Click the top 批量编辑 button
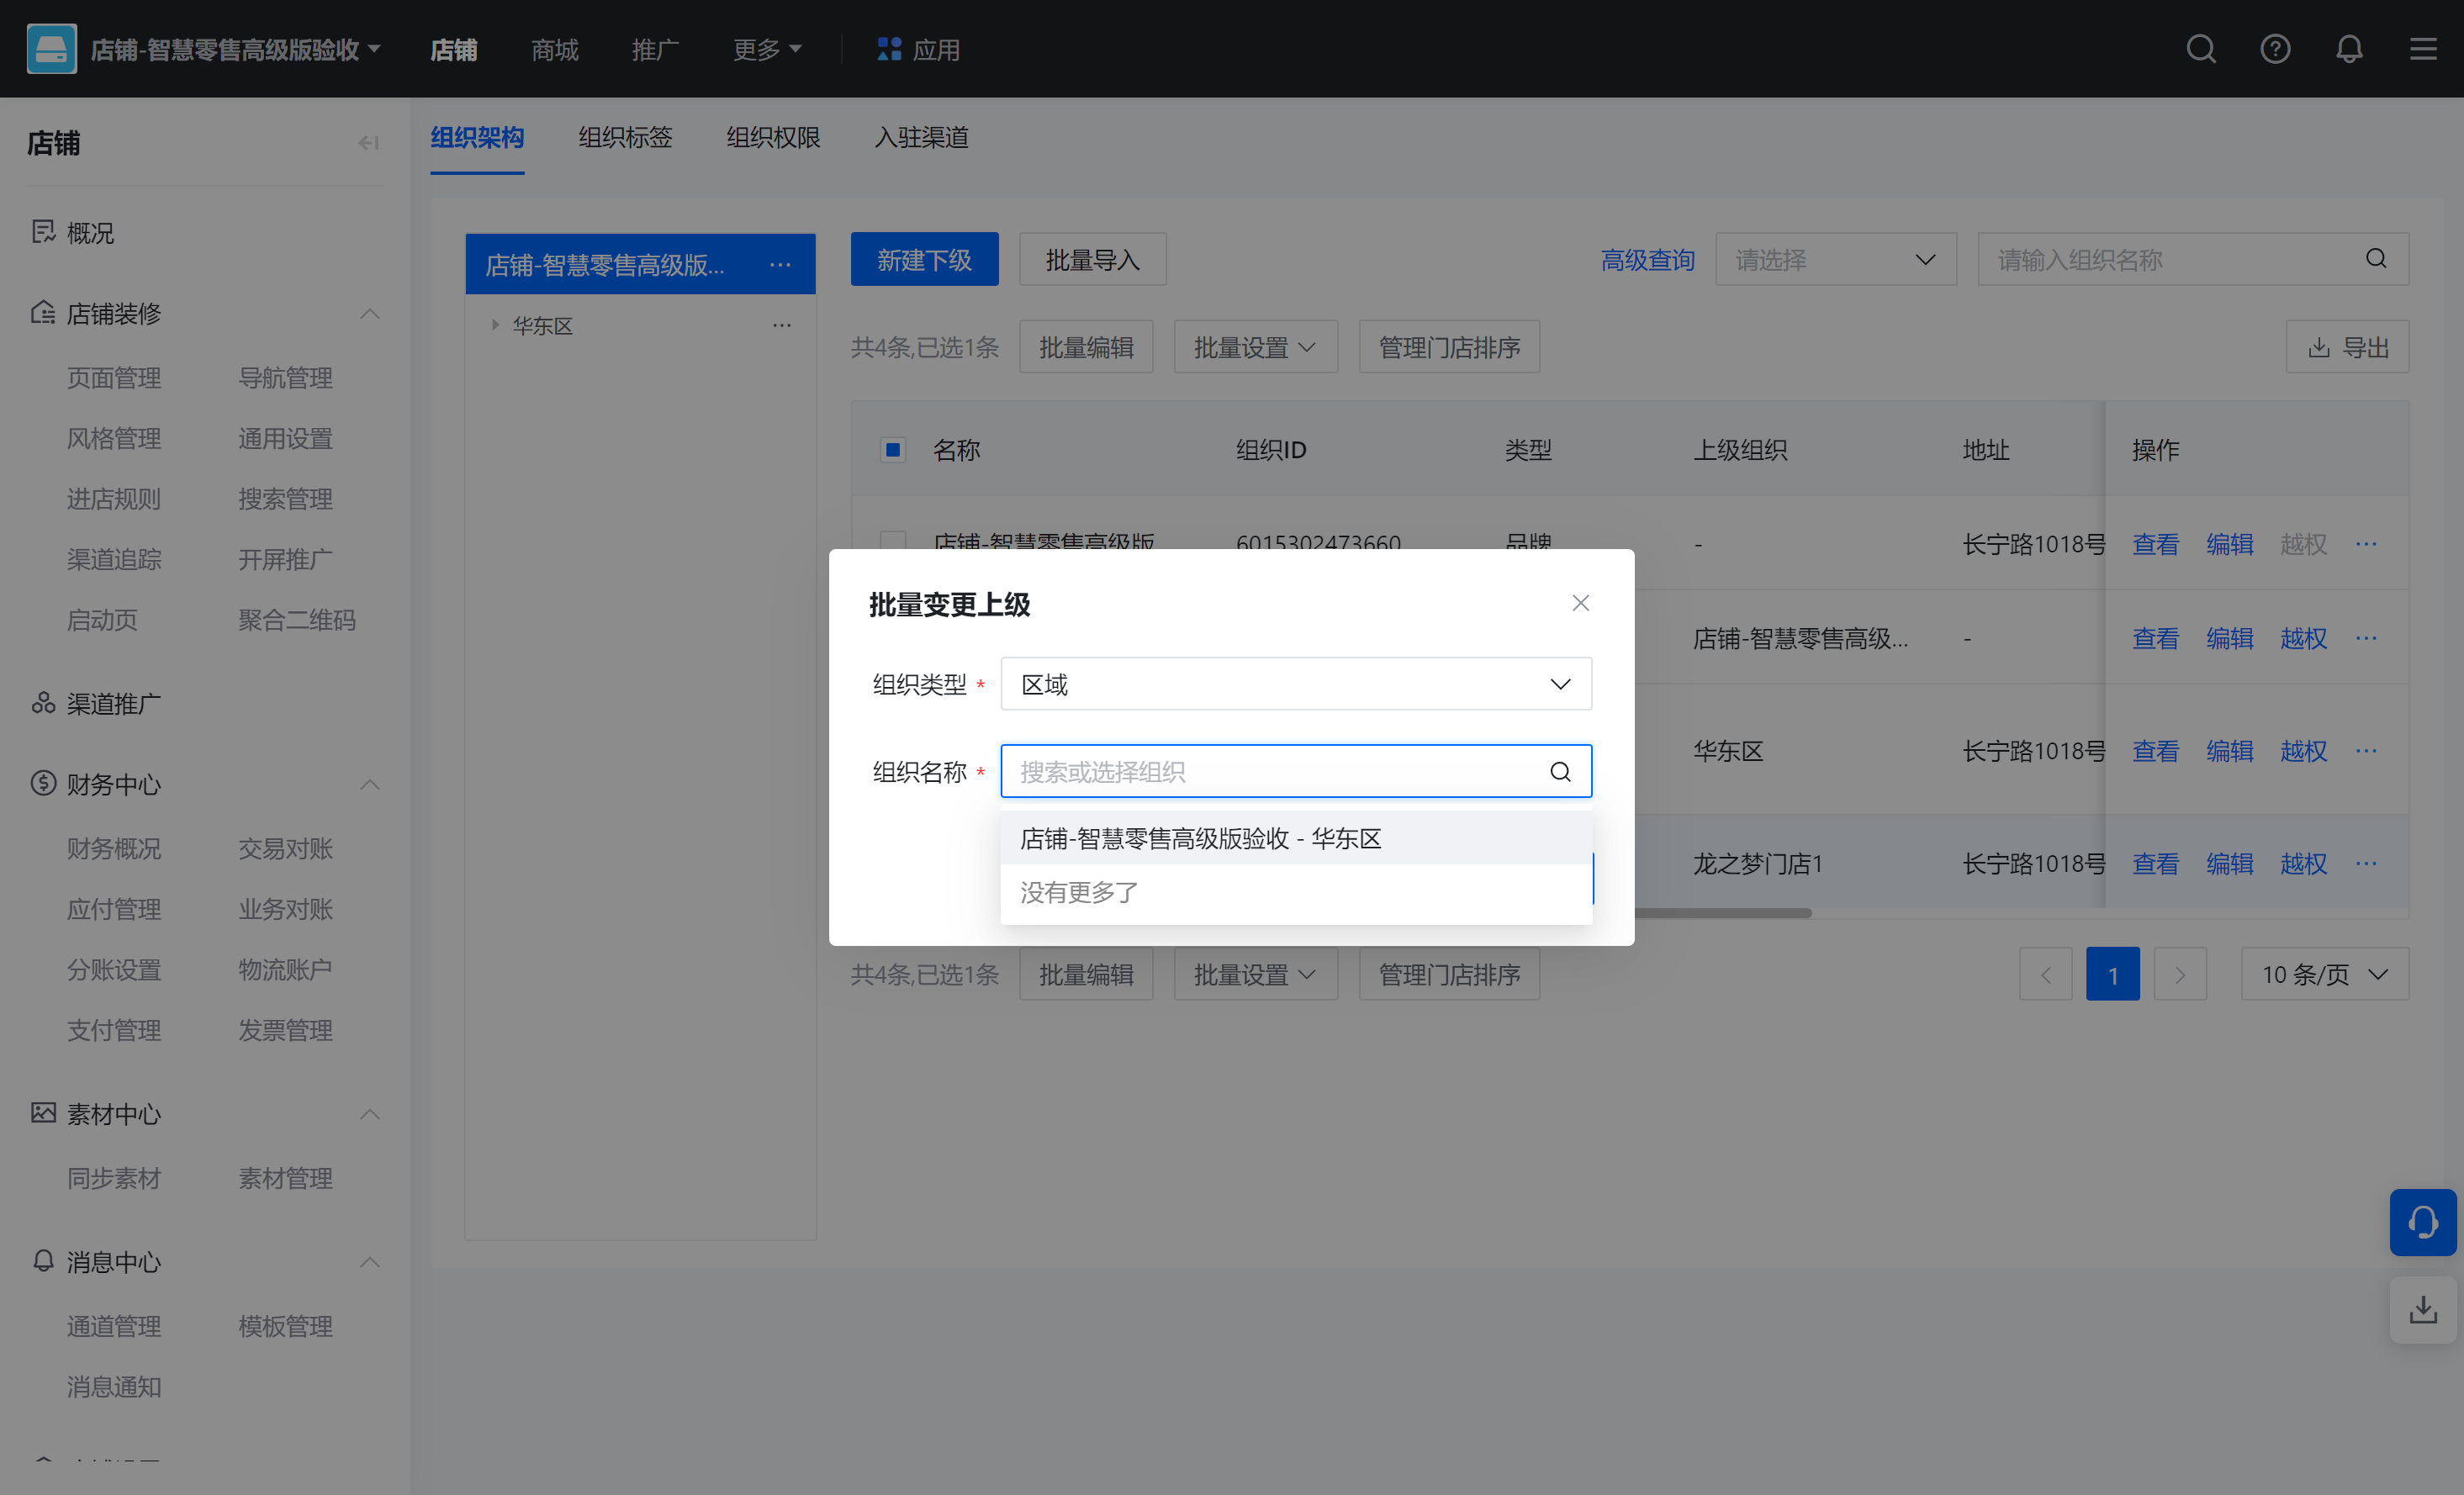The height and width of the screenshot is (1495, 2464). pos(1086,347)
